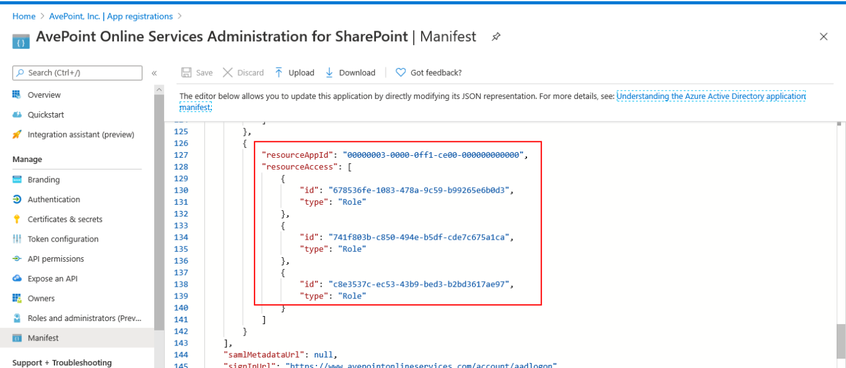Click "Role" value on line 139

point(352,296)
